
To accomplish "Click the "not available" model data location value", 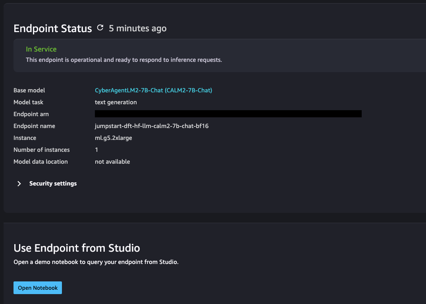I will coord(112,162).
